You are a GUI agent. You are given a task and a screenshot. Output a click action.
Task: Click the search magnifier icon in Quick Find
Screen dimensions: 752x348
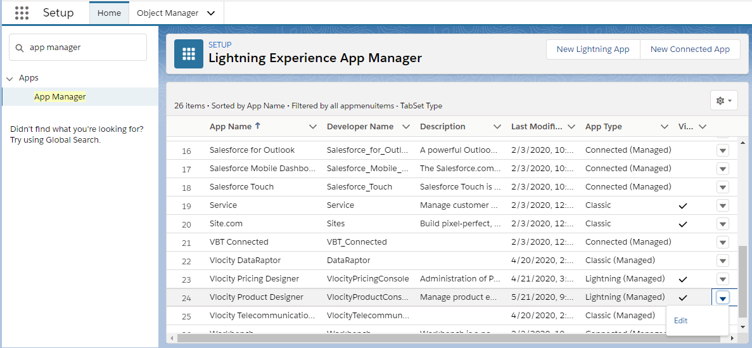click(x=20, y=48)
